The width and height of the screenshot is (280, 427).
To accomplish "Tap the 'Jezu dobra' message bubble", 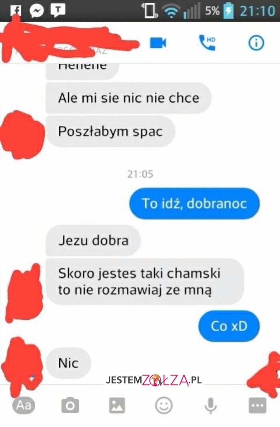I will pos(93,240).
